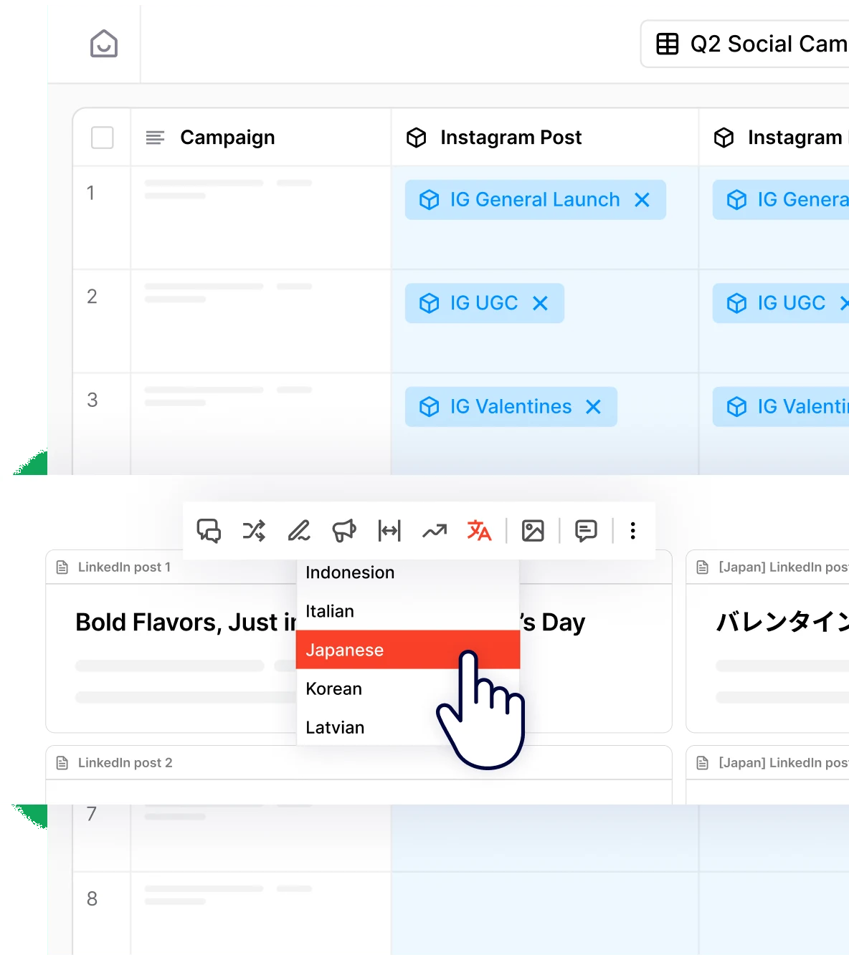Choose Indonesion from language list
Viewport: 849px width, 960px height.
[408, 572]
